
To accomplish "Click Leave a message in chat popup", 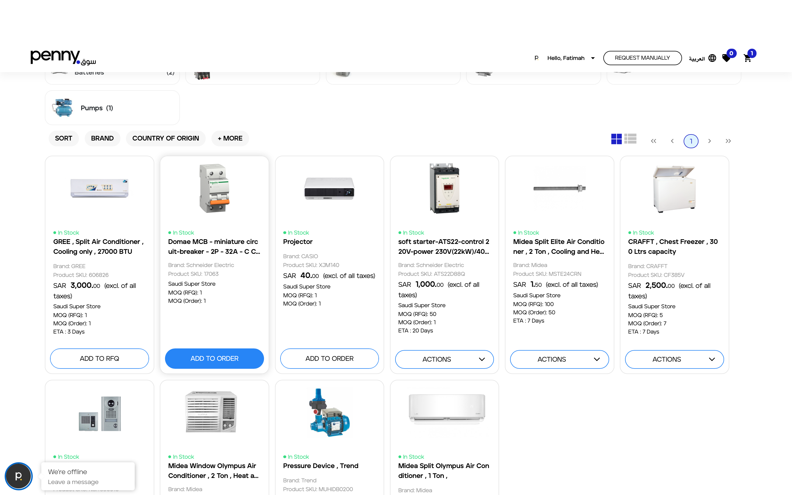I will click(x=73, y=482).
